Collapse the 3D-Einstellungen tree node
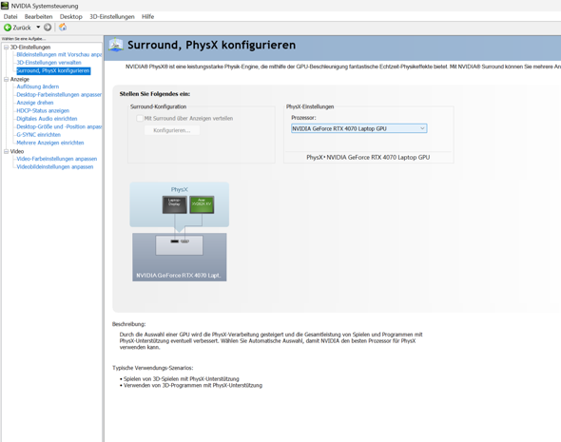The height and width of the screenshot is (442, 561). coord(6,48)
